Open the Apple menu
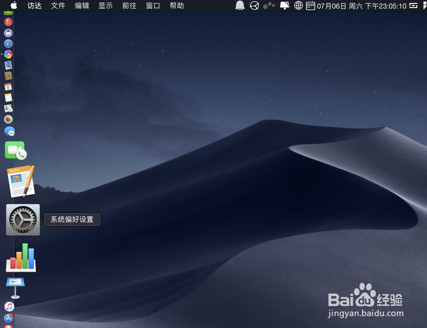This screenshot has width=427, height=328. pos(14,5)
